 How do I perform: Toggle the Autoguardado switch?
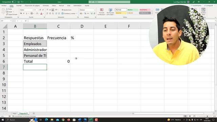click(14, 2)
